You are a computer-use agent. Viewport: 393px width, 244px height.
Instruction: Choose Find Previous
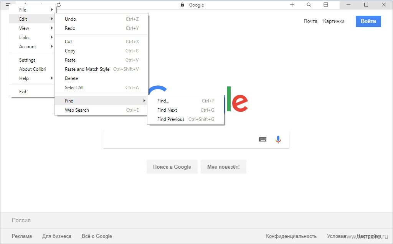pyautogui.click(x=185, y=119)
